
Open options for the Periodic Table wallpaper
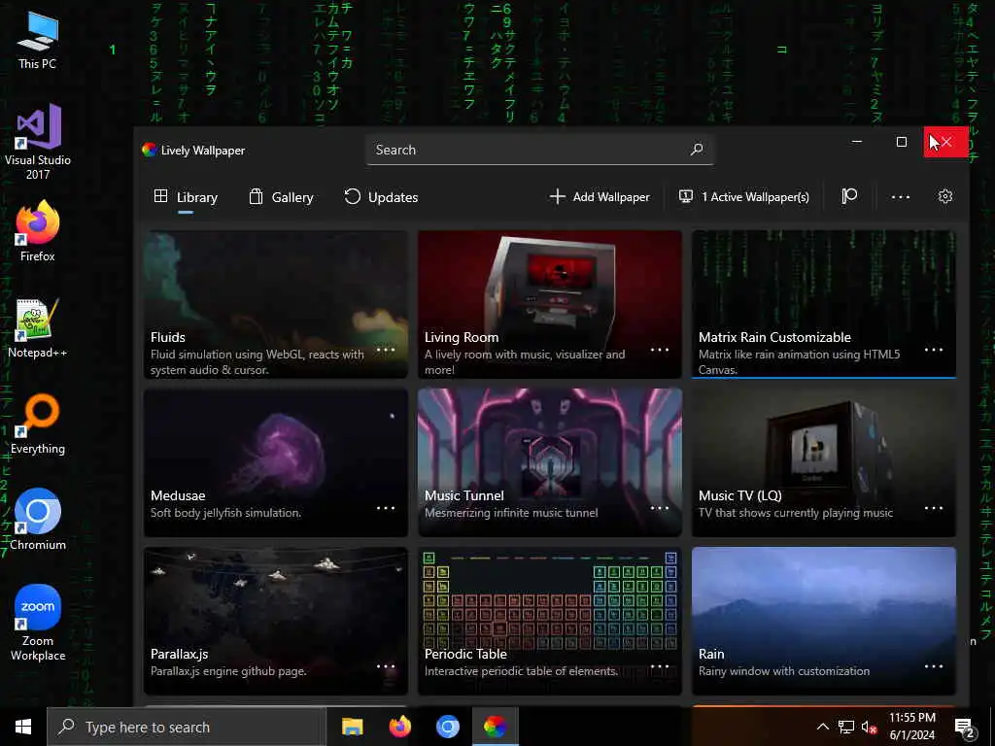click(x=660, y=666)
